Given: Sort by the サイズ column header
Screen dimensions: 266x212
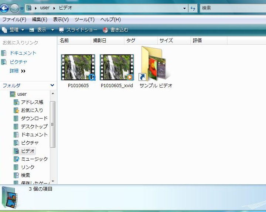Looking at the screenshot, I should coord(174,41).
